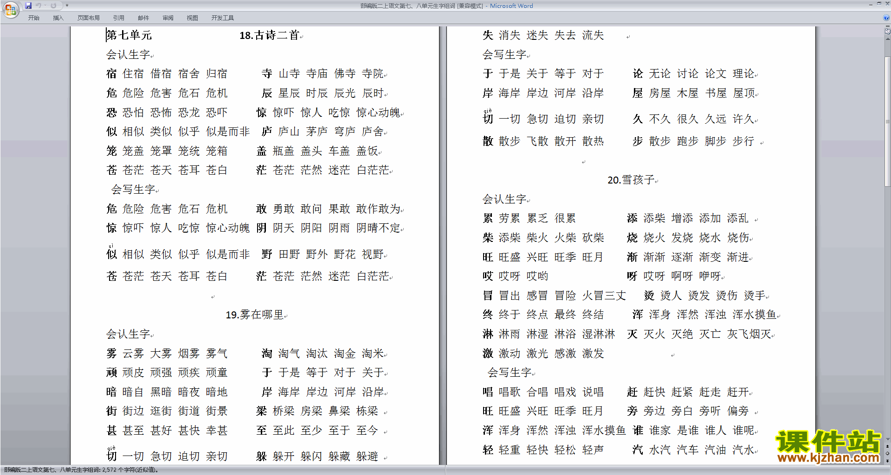The image size is (891, 475).
Task: Save the document with the floppy disk icon
Action: click(x=28, y=6)
